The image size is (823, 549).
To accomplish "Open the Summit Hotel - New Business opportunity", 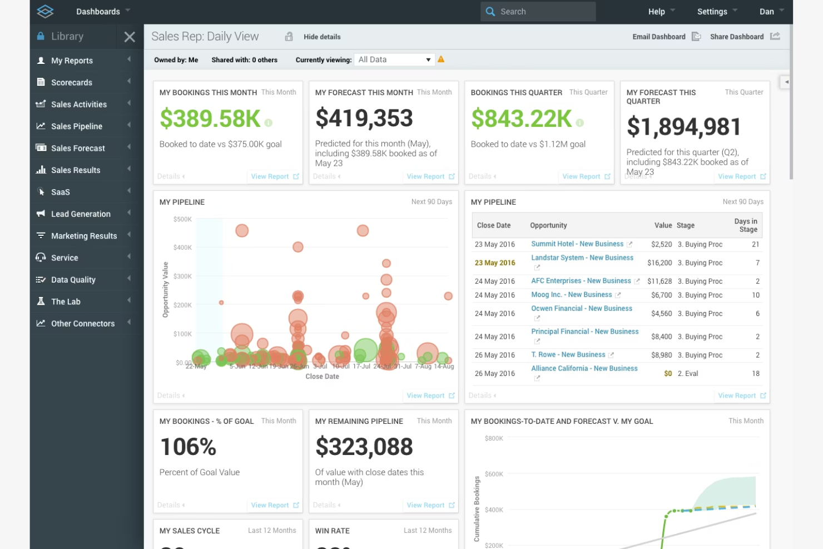I will pyautogui.click(x=577, y=244).
